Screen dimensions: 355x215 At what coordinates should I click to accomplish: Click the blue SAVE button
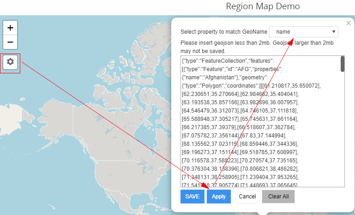click(192, 196)
